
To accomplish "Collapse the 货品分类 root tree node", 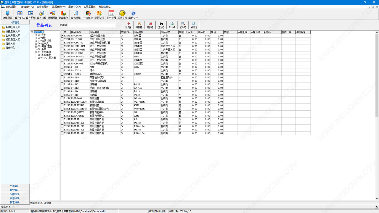I will 32,32.
